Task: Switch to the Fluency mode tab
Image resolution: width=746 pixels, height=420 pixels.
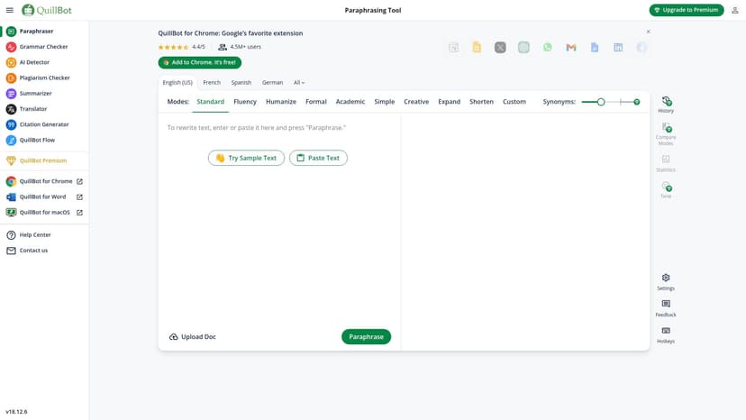Action: tap(245, 102)
